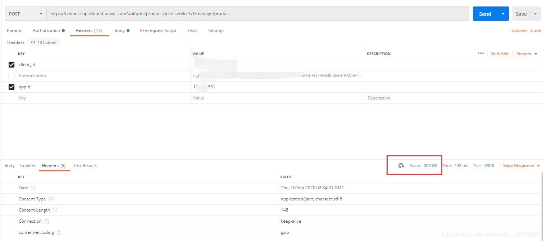Open the request Settings tab
The width and height of the screenshot is (543, 241).
[x=216, y=31]
